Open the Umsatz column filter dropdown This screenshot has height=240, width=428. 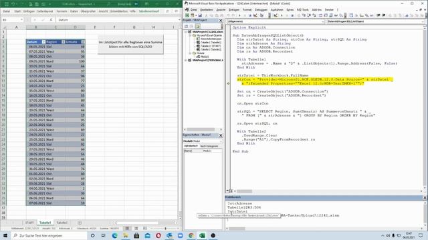pyautogui.click(x=83, y=42)
